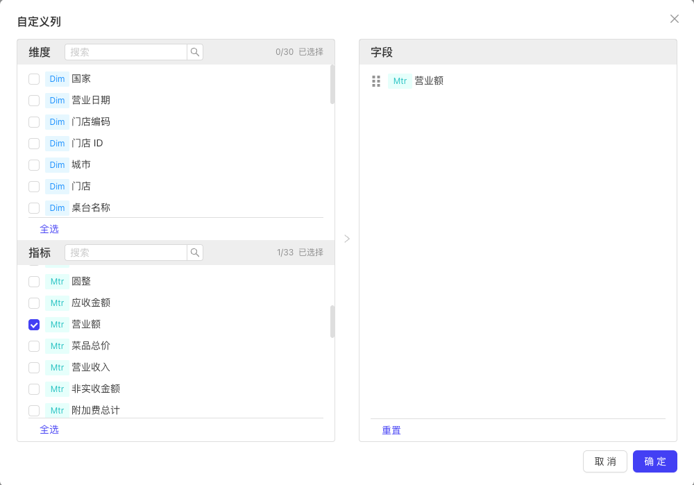This screenshot has height=485, width=694.
Task: Click the 维度 panel heading
Action: click(40, 52)
